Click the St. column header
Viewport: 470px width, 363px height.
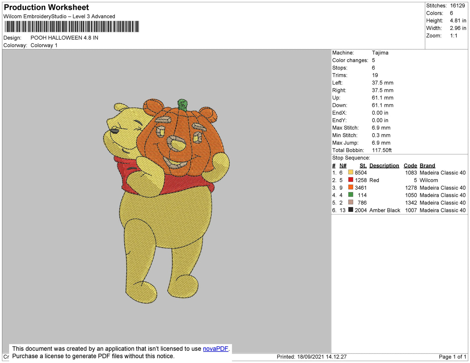pyautogui.click(x=363, y=165)
